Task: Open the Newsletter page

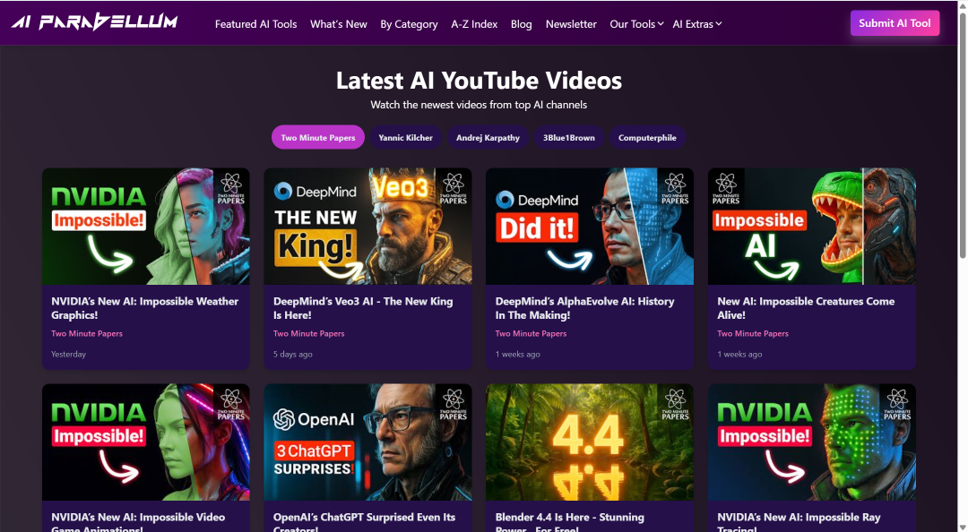Action: pyautogui.click(x=571, y=24)
